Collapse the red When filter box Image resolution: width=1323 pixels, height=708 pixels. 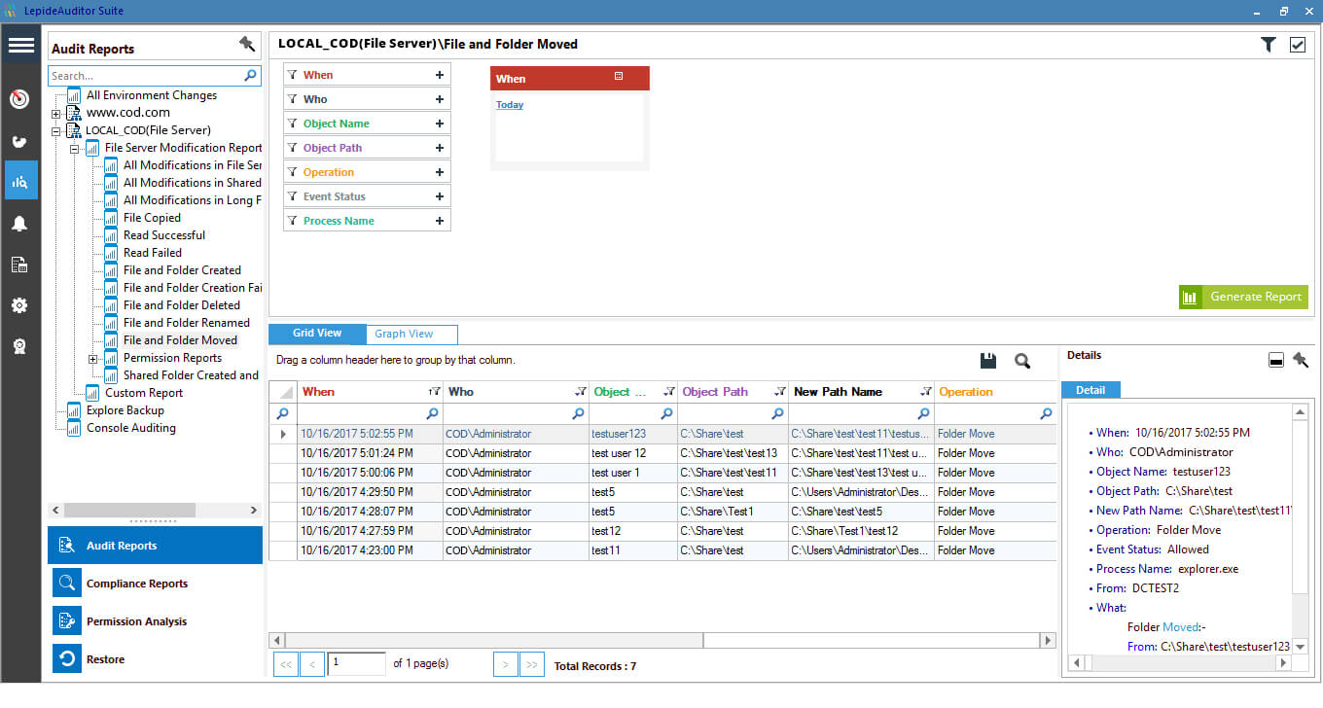[x=619, y=76]
